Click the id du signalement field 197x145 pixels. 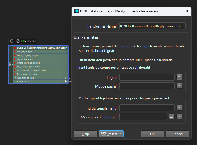(147, 108)
